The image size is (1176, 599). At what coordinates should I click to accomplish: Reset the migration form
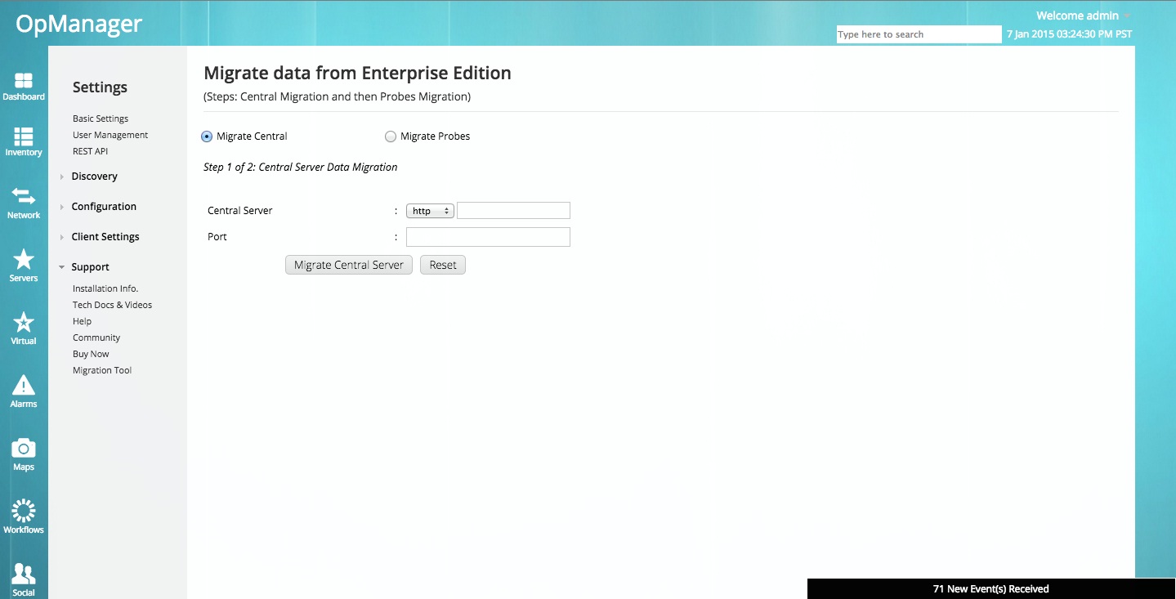click(x=442, y=264)
